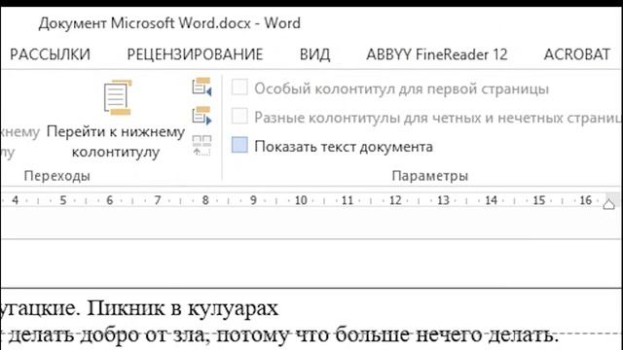The height and width of the screenshot is (350, 623).
Task: Click the Link to Previous header icon
Action: click(202, 145)
